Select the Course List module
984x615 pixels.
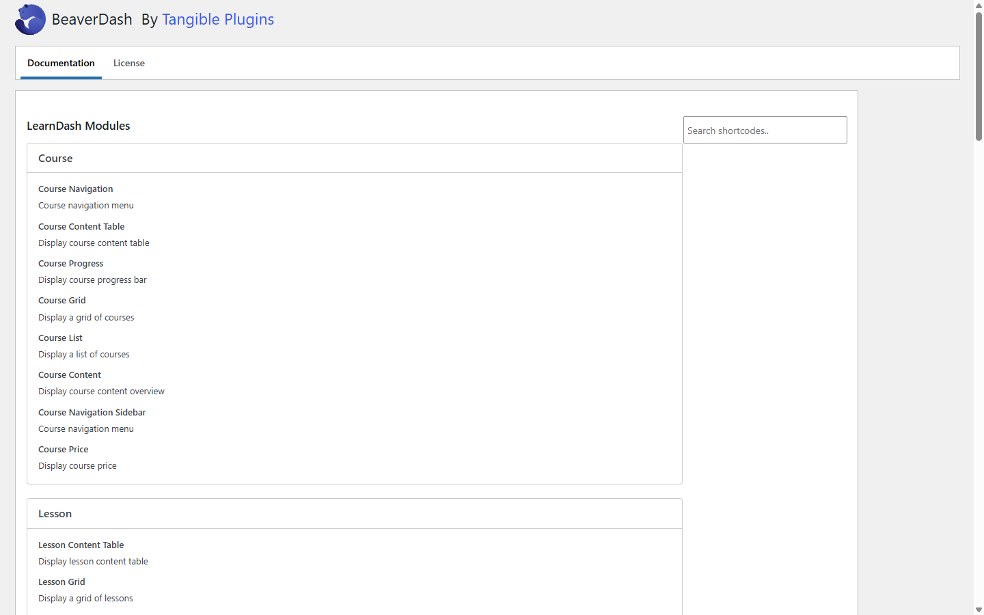coord(60,338)
